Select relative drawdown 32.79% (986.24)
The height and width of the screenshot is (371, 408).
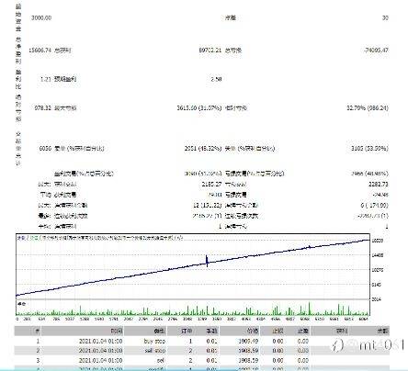coord(368,108)
